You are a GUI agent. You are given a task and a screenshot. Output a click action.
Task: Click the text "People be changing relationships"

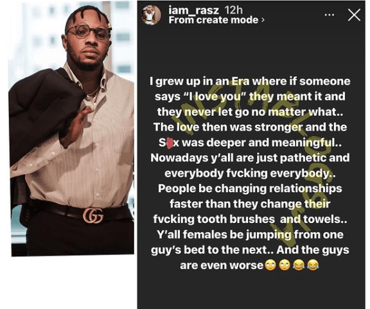tap(250, 188)
